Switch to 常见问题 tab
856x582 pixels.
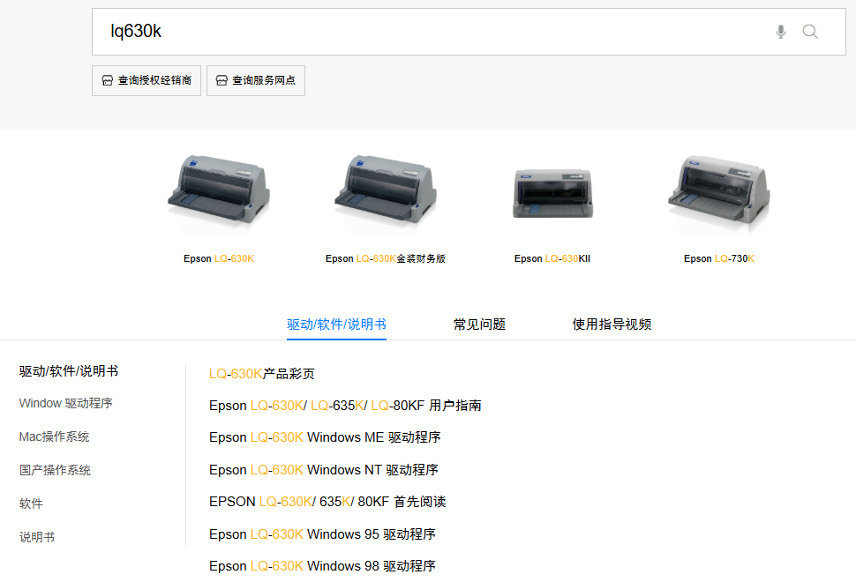click(x=479, y=325)
